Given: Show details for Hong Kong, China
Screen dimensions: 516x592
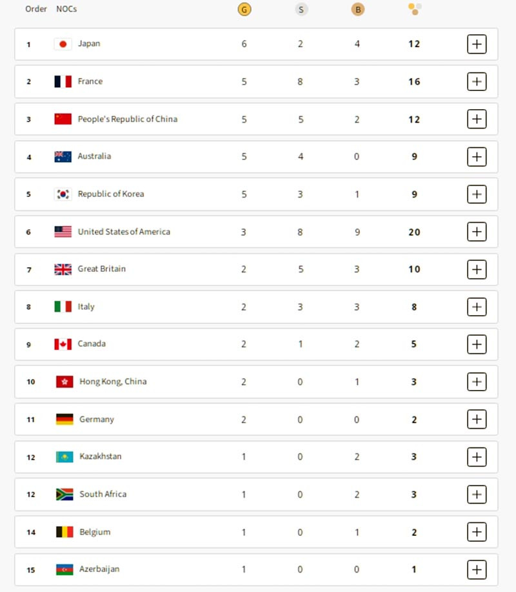Looking at the screenshot, I should click(x=476, y=382).
